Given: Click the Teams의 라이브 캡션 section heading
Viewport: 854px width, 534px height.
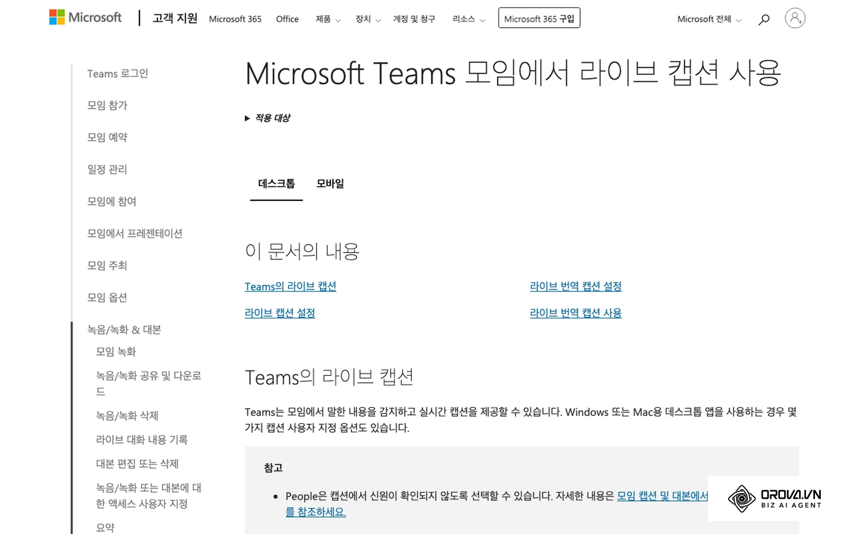Looking at the screenshot, I should pyautogui.click(x=329, y=377).
